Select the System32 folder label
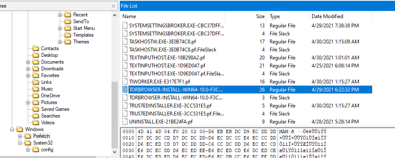Viewport: 395px width, 158px height. [43, 143]
